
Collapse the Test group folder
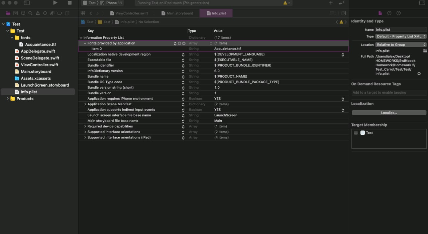point(7,31)
